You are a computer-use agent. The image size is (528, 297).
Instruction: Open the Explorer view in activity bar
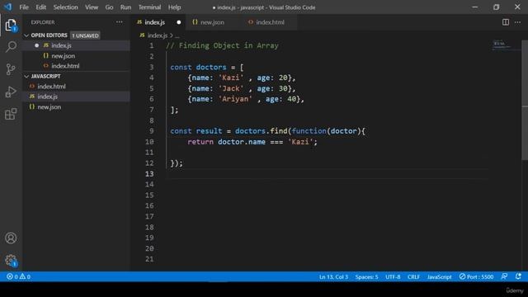[11, 25]
